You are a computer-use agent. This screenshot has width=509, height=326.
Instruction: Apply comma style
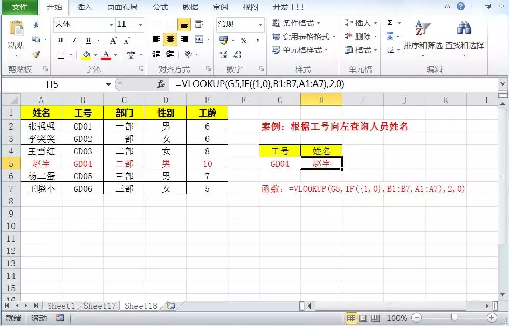257,40
